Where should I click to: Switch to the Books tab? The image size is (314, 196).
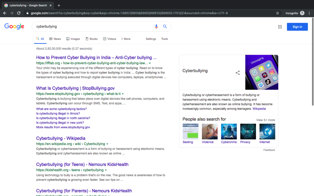[91, 39]
